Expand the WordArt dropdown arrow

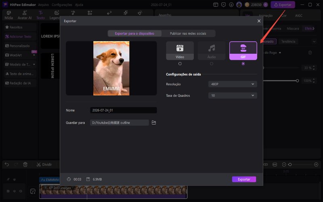(x=34, y=55)
